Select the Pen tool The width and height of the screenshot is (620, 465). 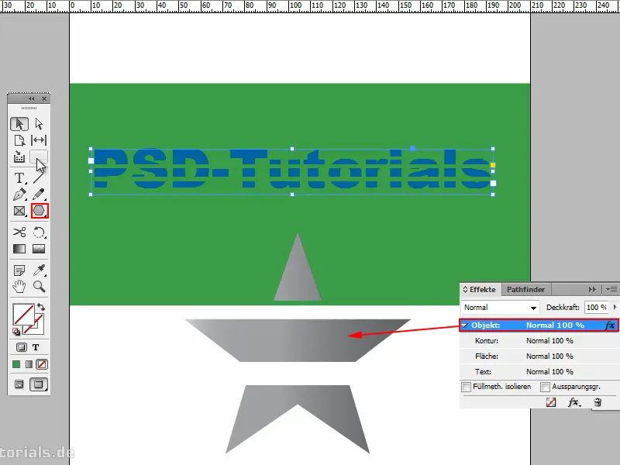19,195
